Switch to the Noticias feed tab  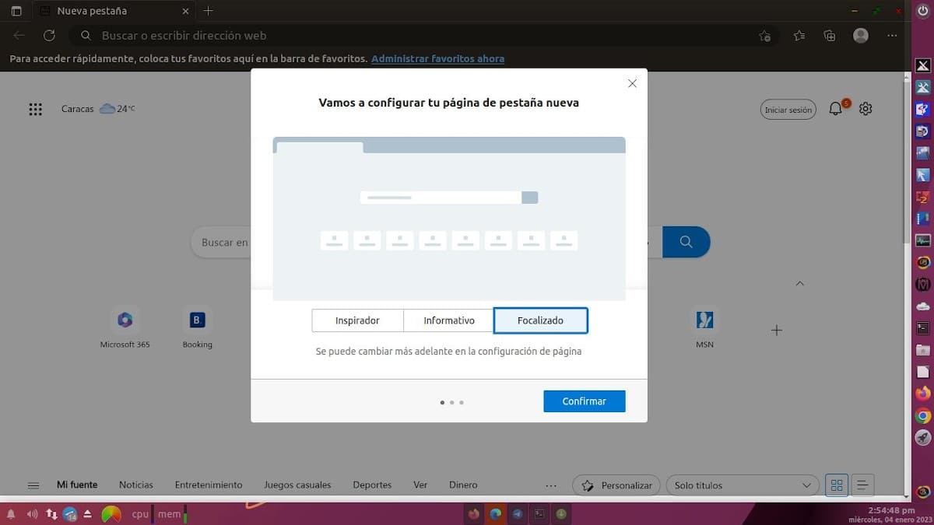click(135, 485)
